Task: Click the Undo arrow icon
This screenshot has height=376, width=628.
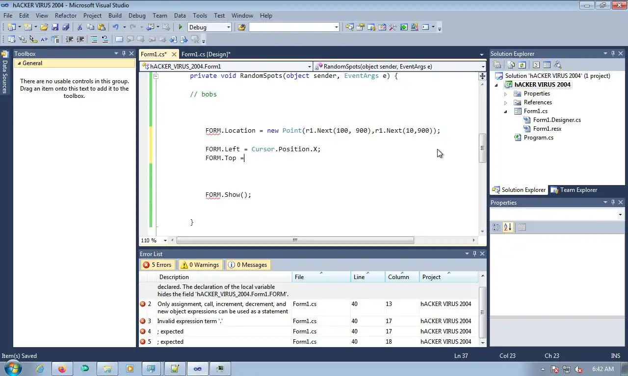Action: [116, 27]
